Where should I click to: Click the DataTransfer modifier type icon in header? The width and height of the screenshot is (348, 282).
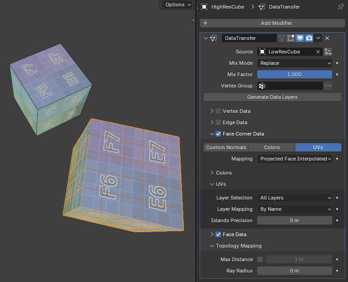(x=213, y=38)
